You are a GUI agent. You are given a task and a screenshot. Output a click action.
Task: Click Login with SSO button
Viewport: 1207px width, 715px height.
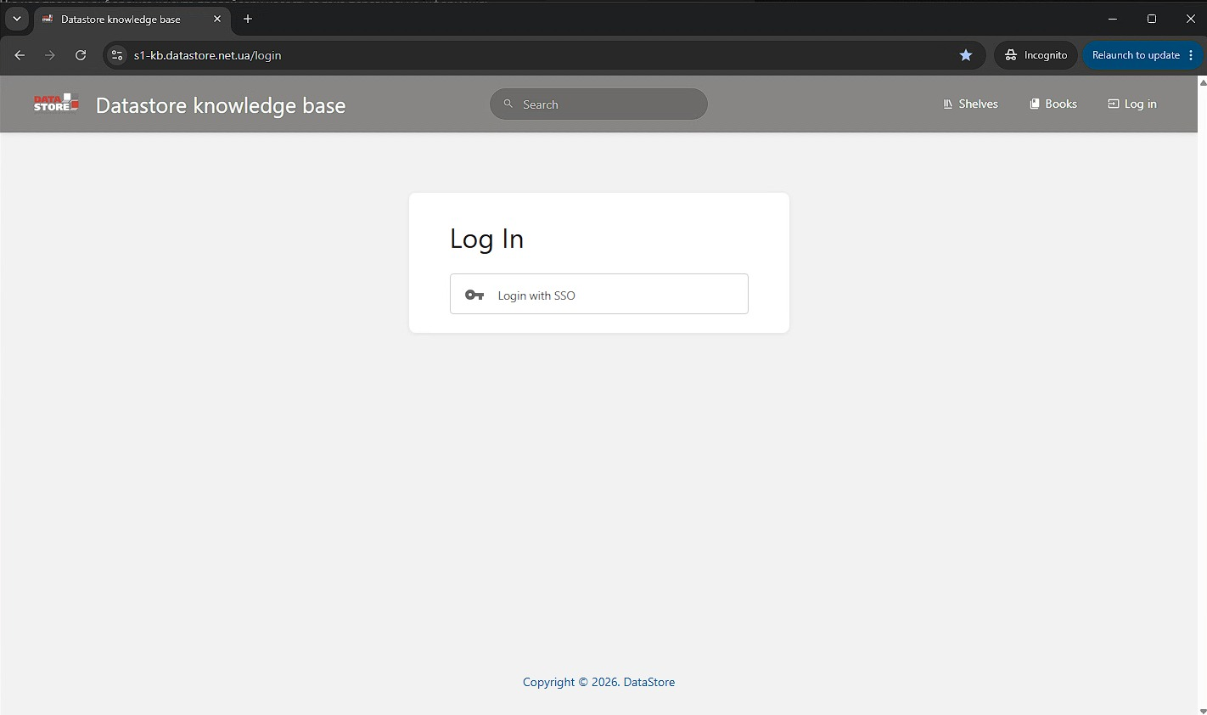(x=599, y=294)
